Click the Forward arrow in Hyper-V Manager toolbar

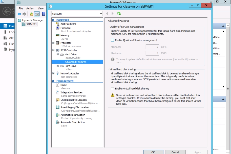(x=25, y=14)
